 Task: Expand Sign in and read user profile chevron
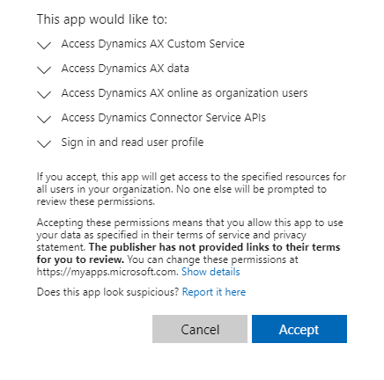[44, 143]
